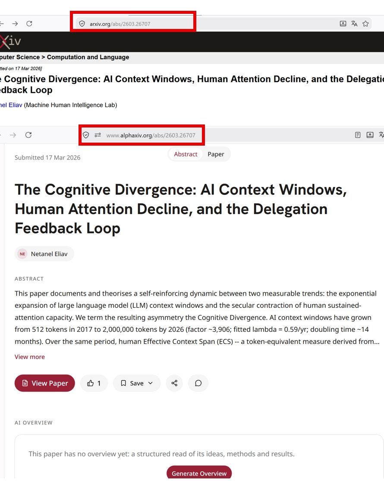Viewport: 384px width, 481px height.
Task: Bookmark the arxiv page with star icon
Action: pos(365,24)
